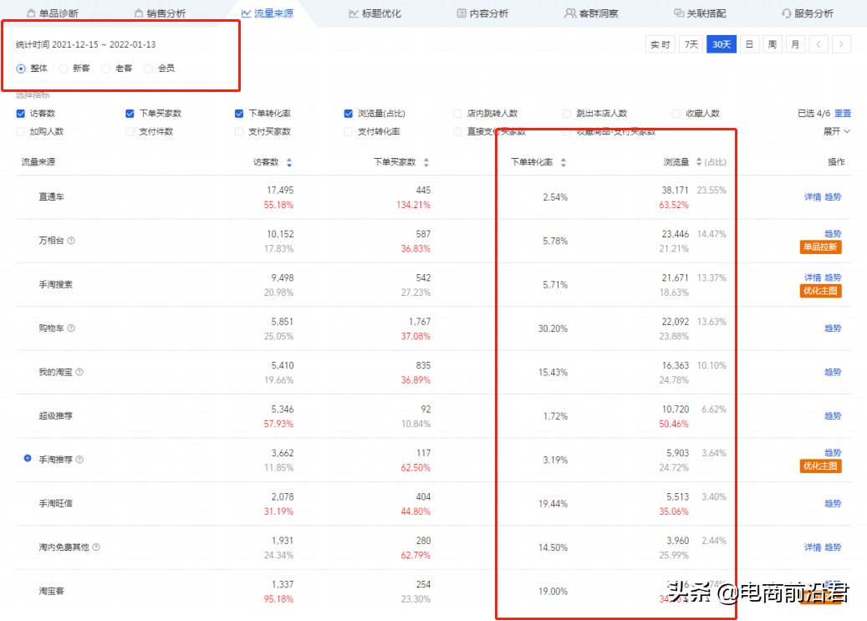Screen dimensions: 867x621
Task: Click help icon next to 购物车
Action: 71,328
